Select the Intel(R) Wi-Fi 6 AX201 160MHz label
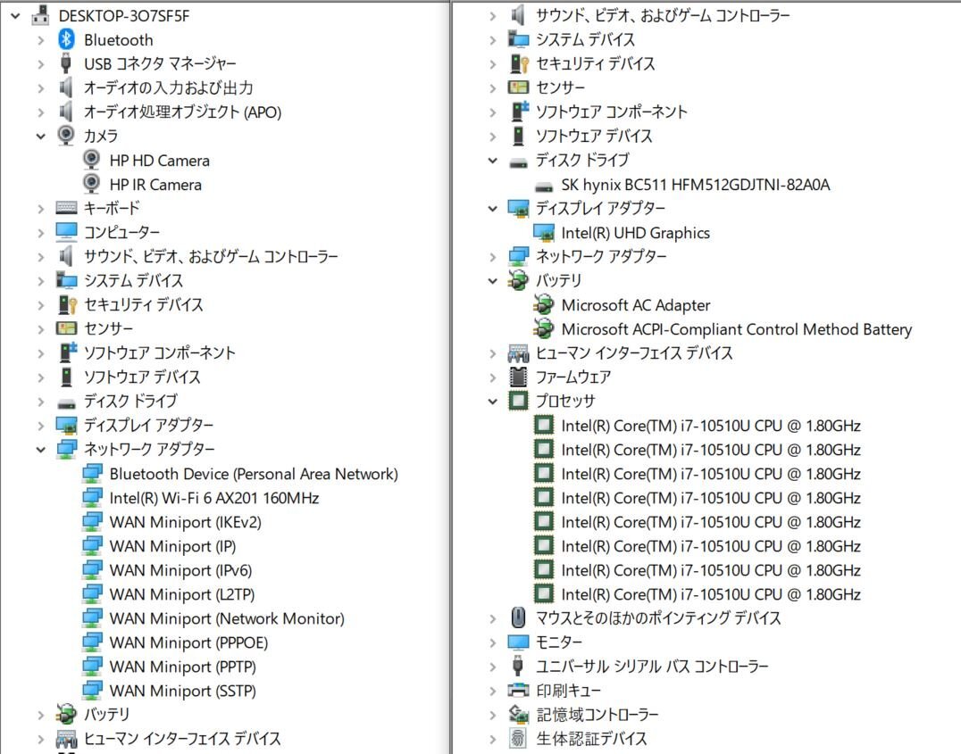Image resolution: width=961 pixels, height=754 pixels. pos(214,498)
